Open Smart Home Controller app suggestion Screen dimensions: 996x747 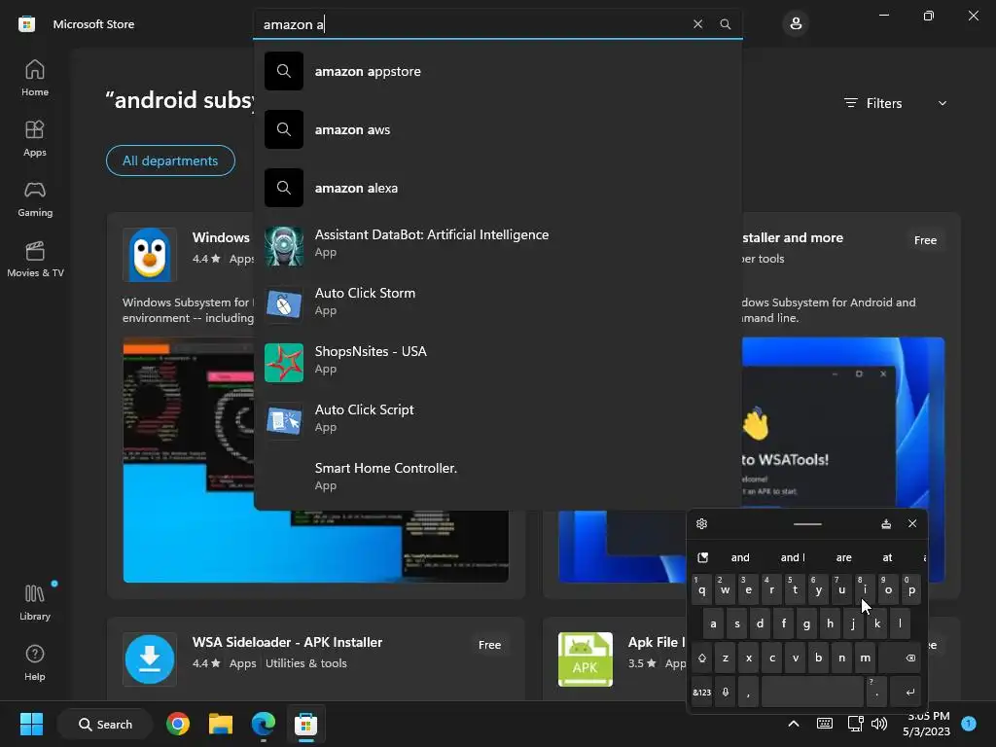(x=498, y=478)
